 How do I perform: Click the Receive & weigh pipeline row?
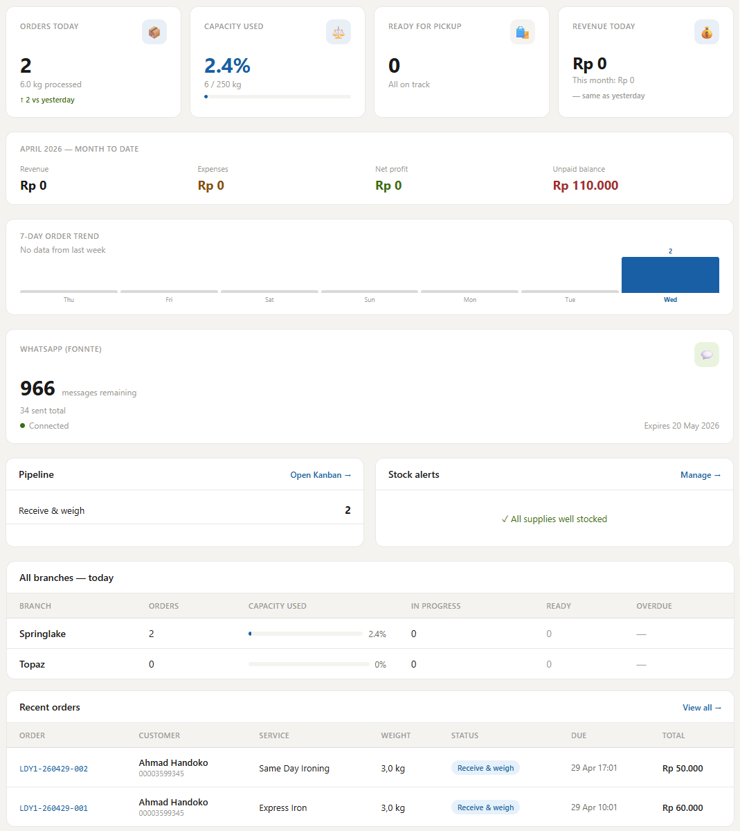point(185,510)
